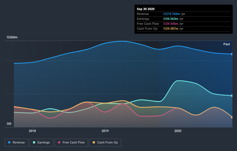Click the blue Revenue end-point marker
237x151 pixels.
[232, 54]
